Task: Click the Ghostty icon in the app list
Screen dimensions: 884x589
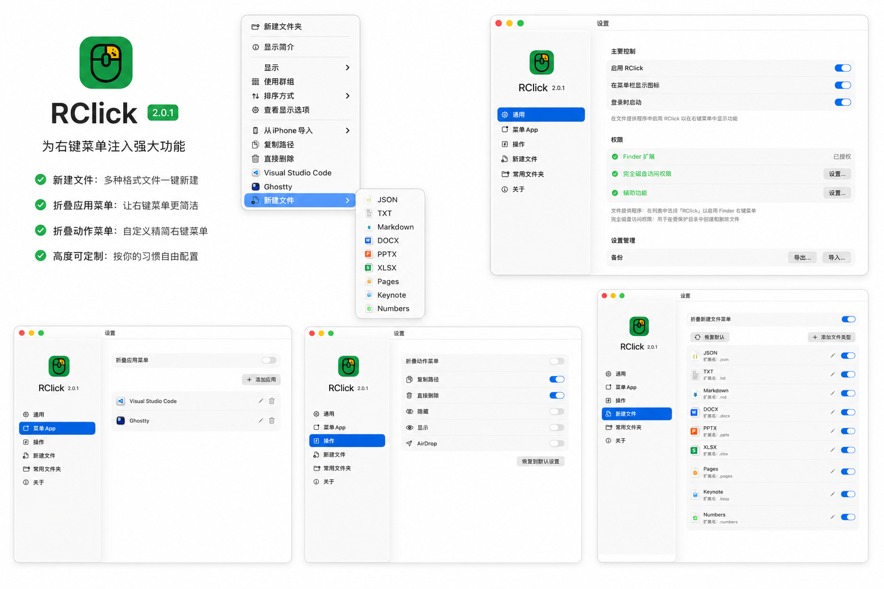Action: (121, 420)
